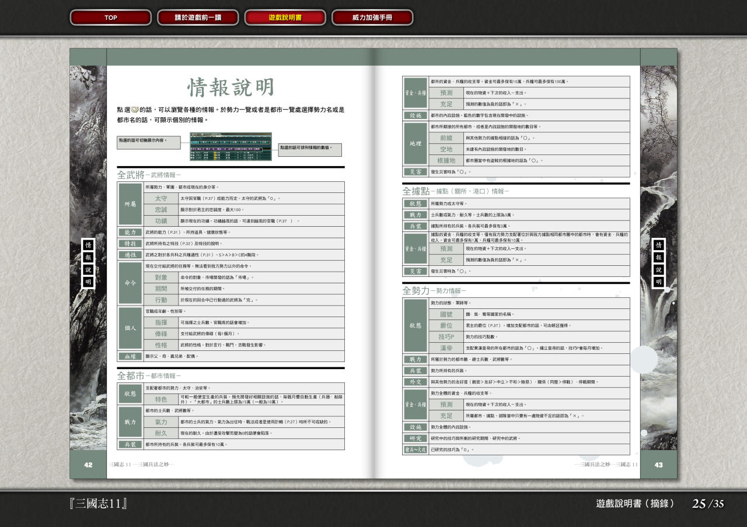This screenshot has height=527, width=747.
Task: Open 請於遊戲前一讀 section
Action: 198,17
